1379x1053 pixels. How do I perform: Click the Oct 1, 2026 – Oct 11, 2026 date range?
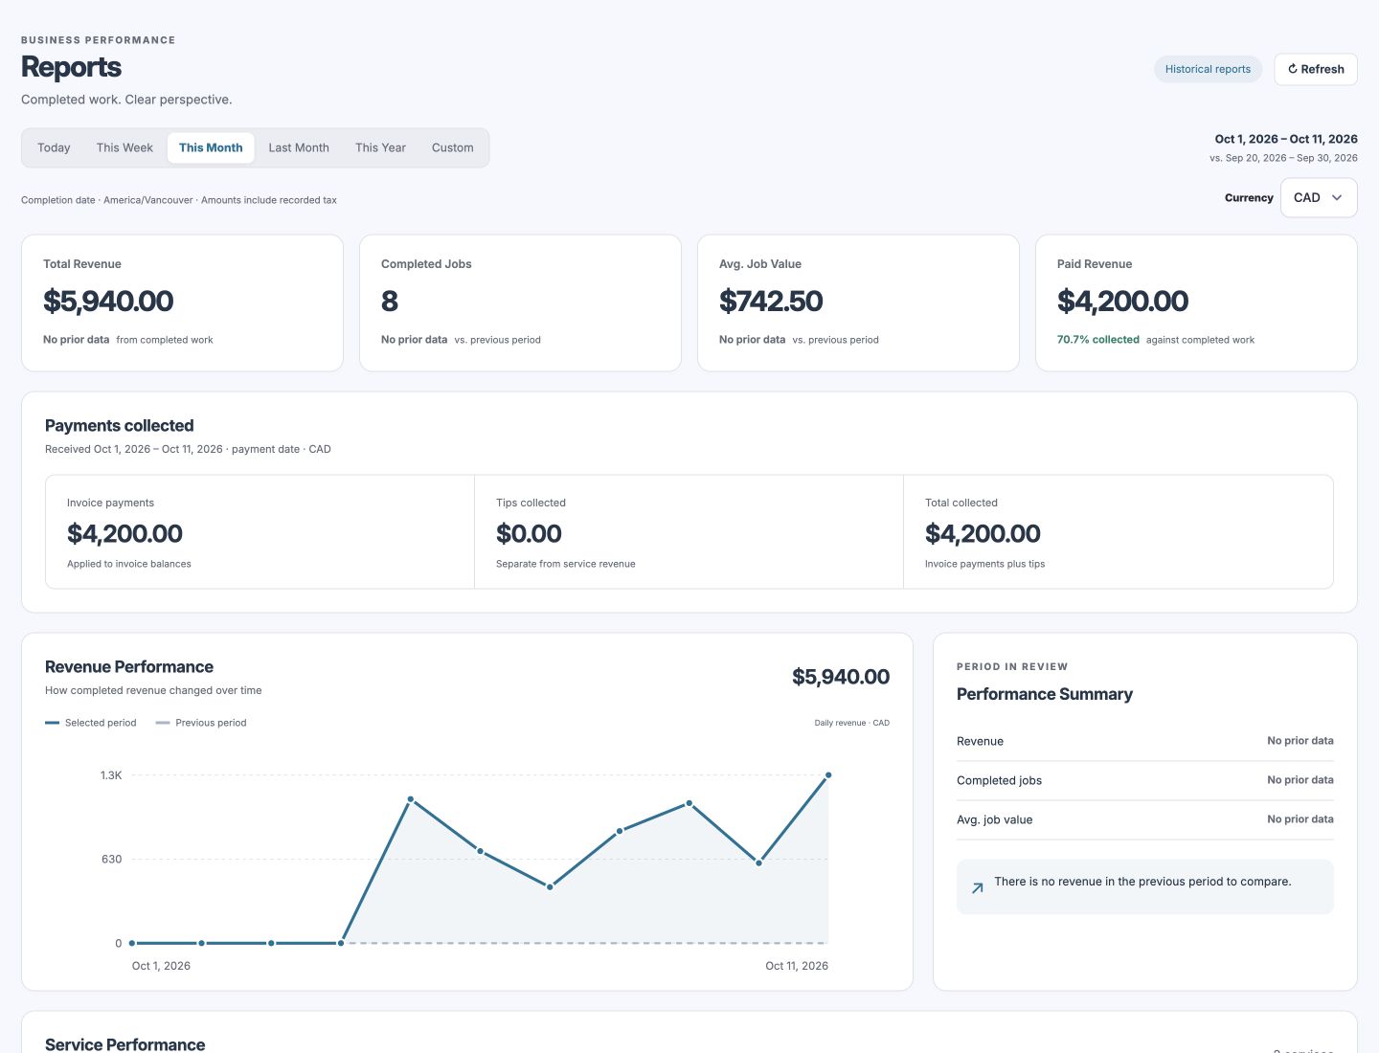pyautogui.click(x=1286, y=139)
